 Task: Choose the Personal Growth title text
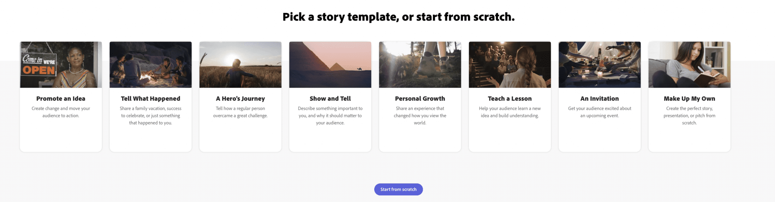(x=420, y=99)
